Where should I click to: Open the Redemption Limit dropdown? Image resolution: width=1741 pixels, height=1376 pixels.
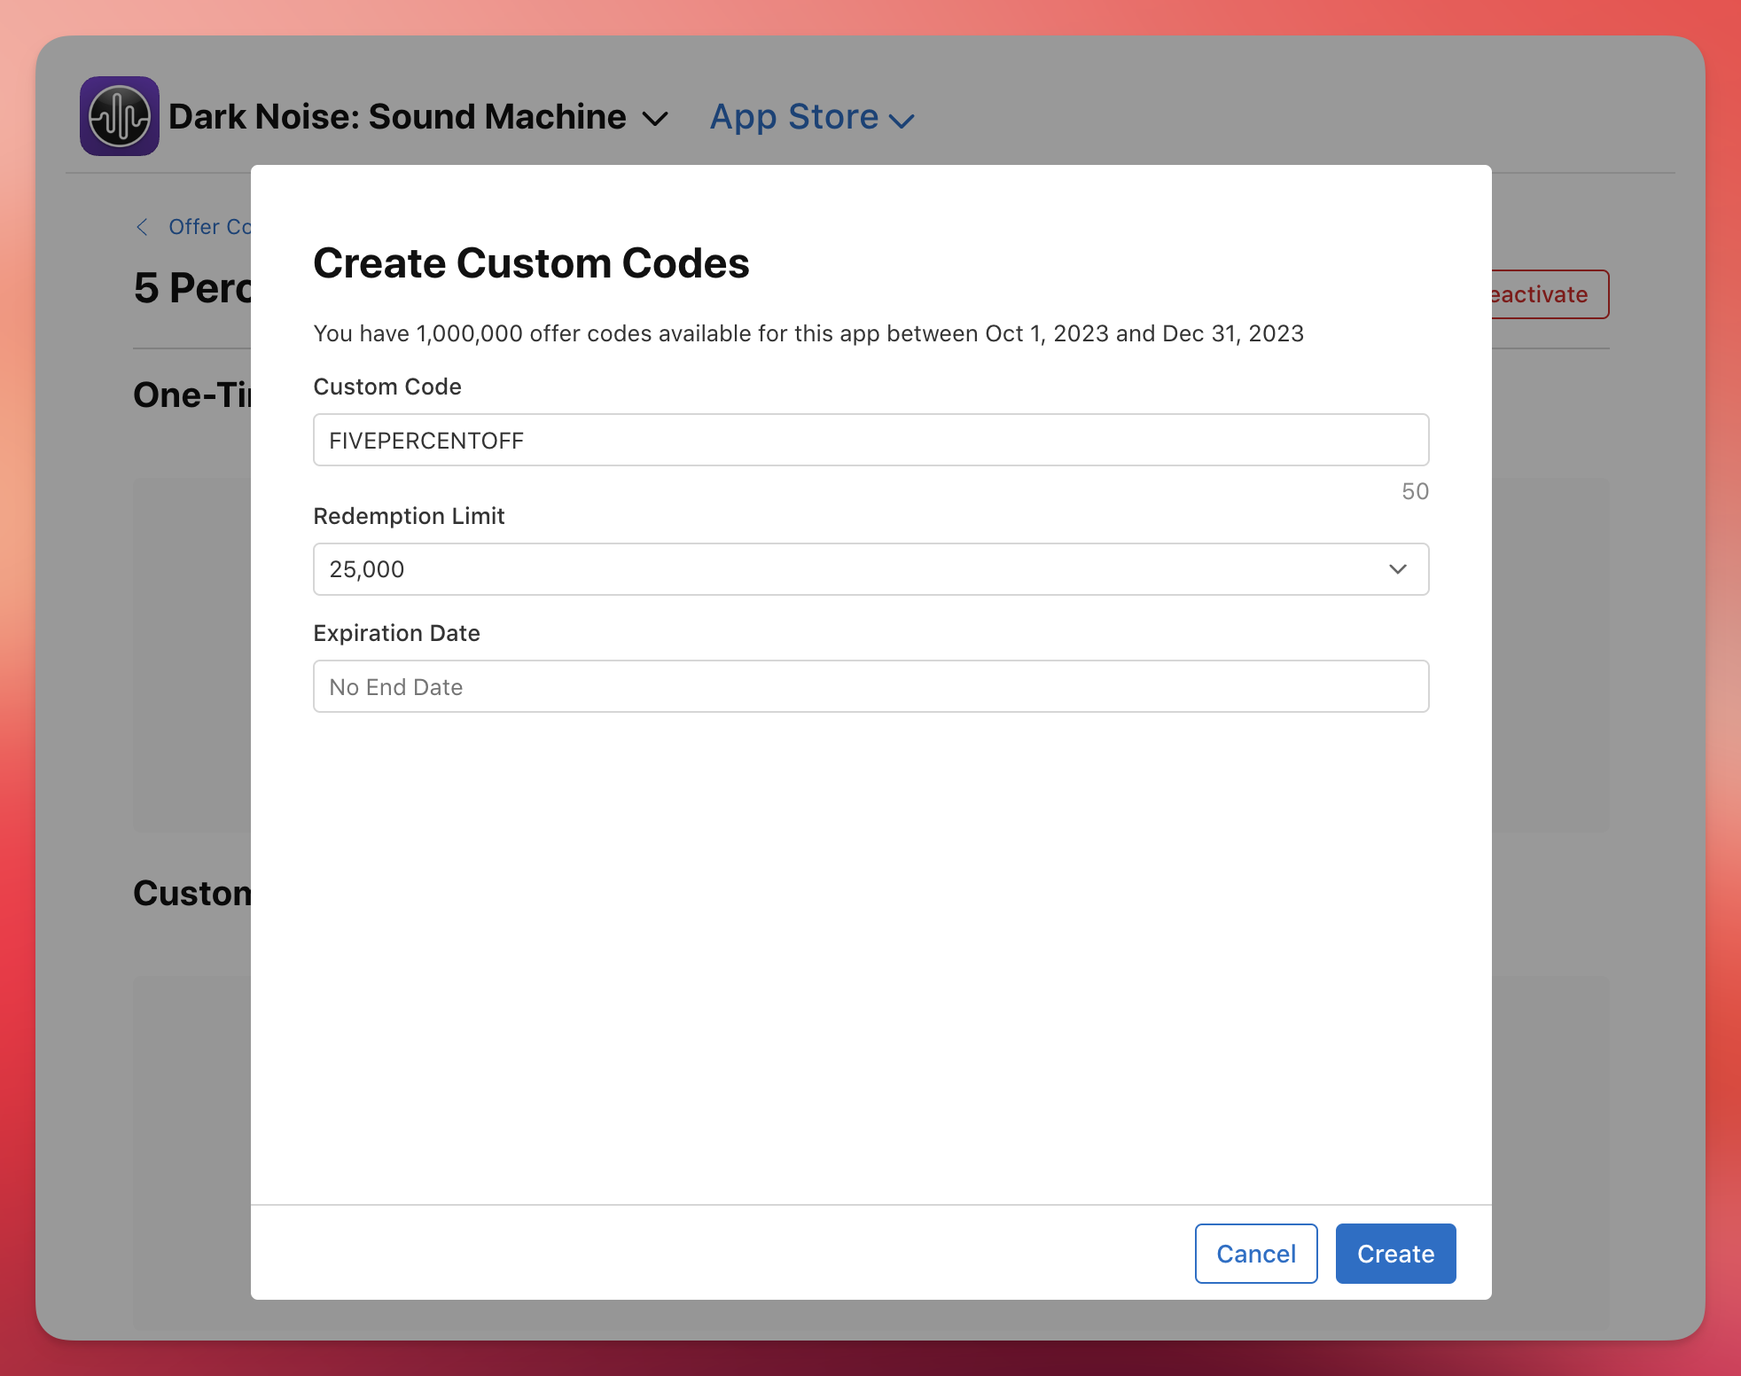click(x=870, y=569)
